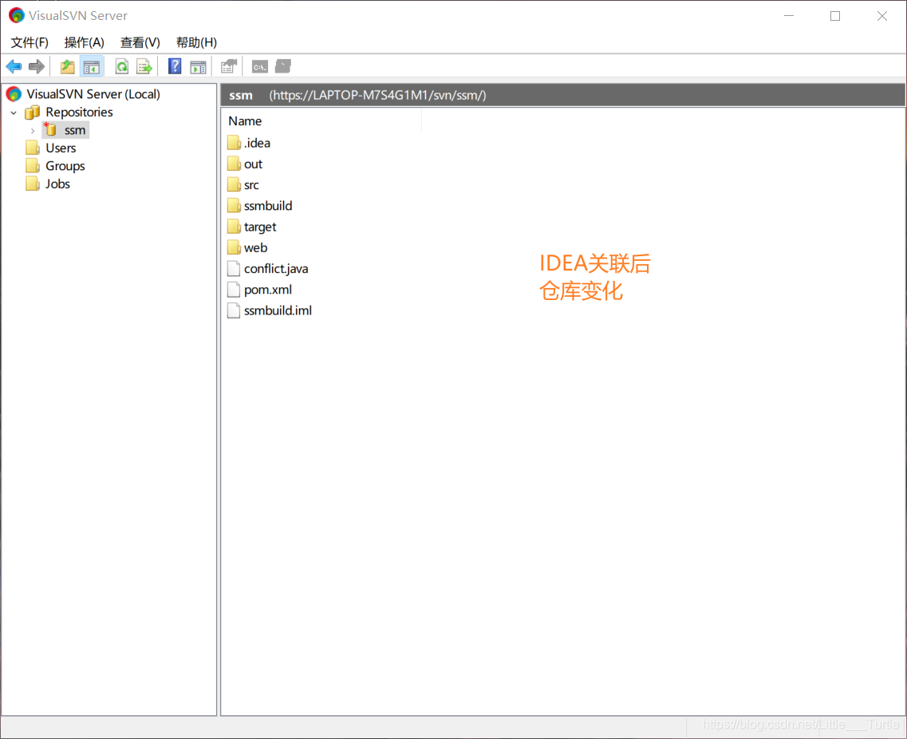Expand the ssm repository node

point(33,131)
